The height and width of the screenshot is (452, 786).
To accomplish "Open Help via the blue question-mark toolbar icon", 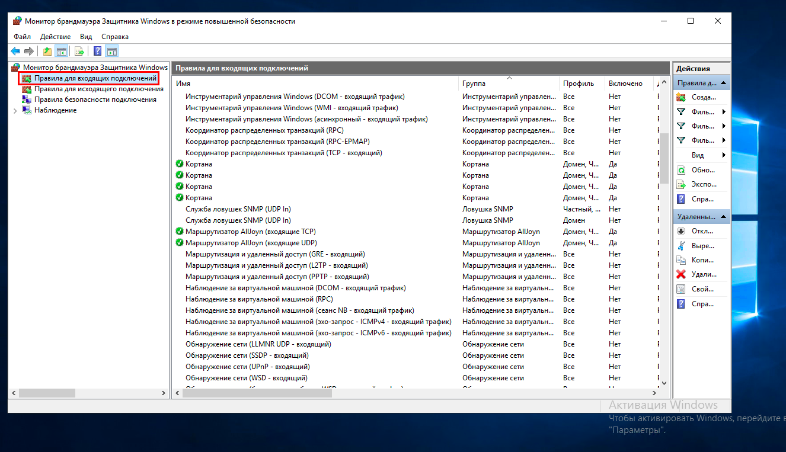I will click(98, 52).
